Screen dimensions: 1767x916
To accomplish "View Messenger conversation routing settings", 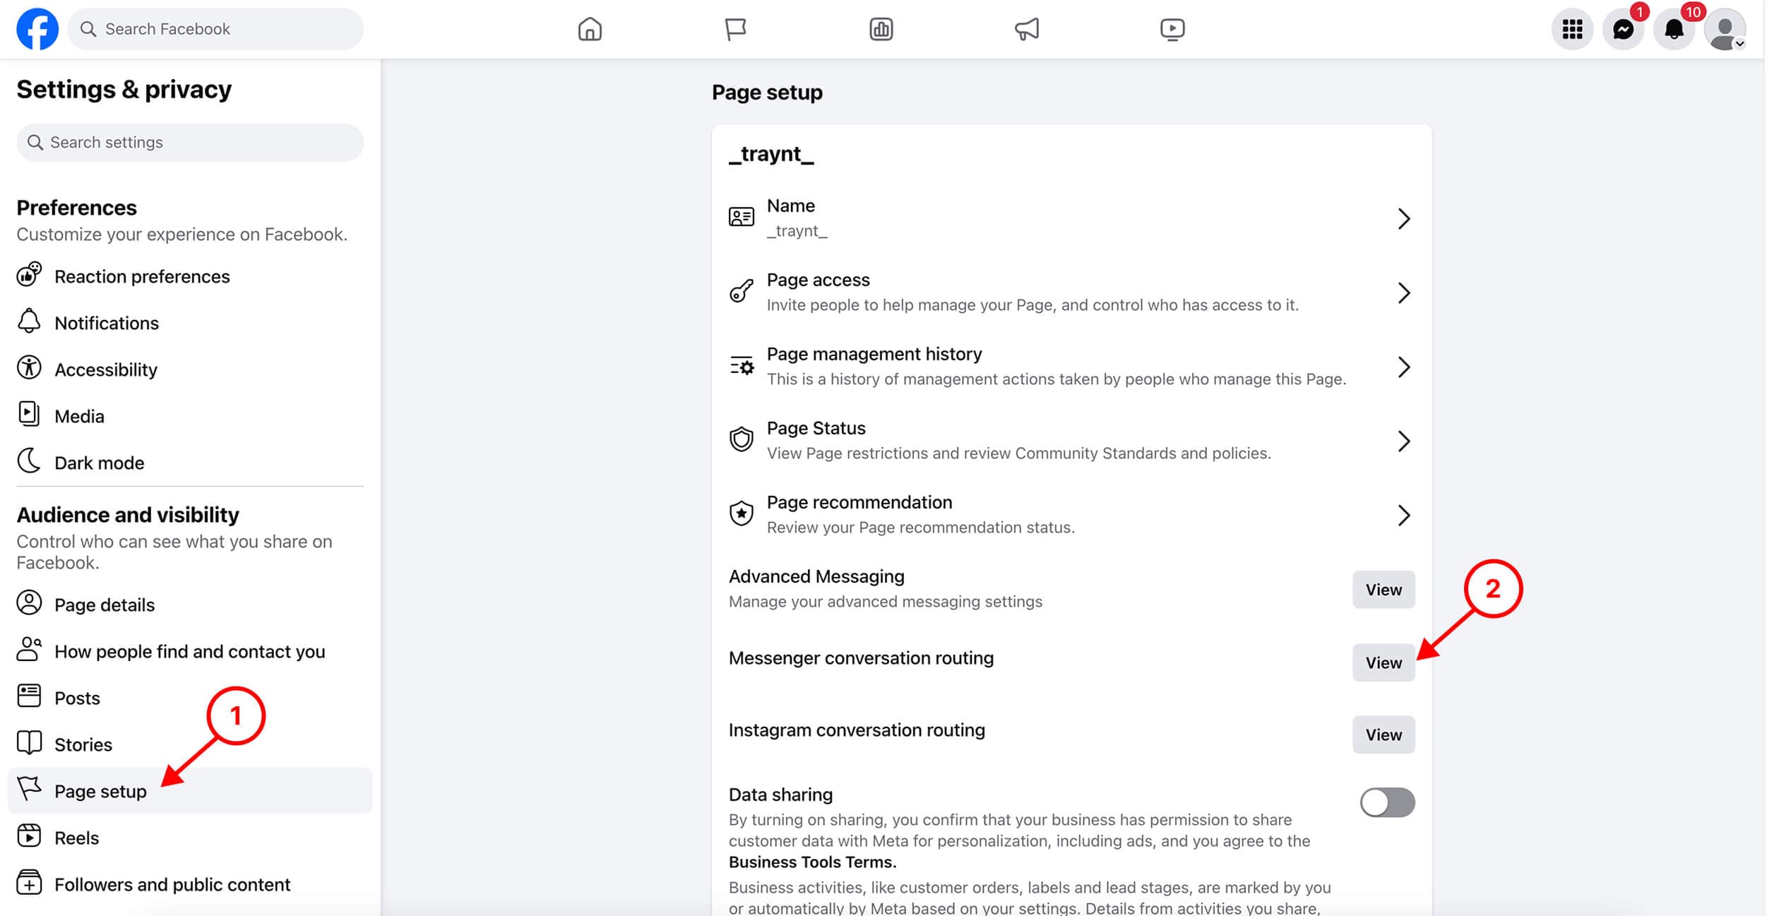I will [1384, 662].
